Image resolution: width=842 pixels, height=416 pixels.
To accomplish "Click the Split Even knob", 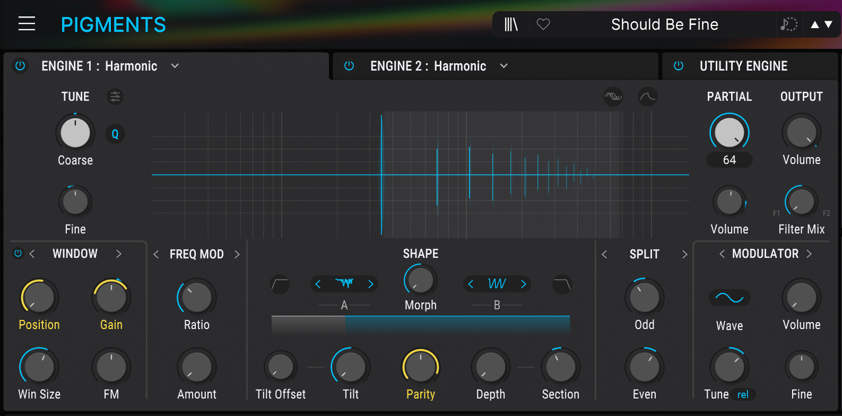I will tap(645, 367).
